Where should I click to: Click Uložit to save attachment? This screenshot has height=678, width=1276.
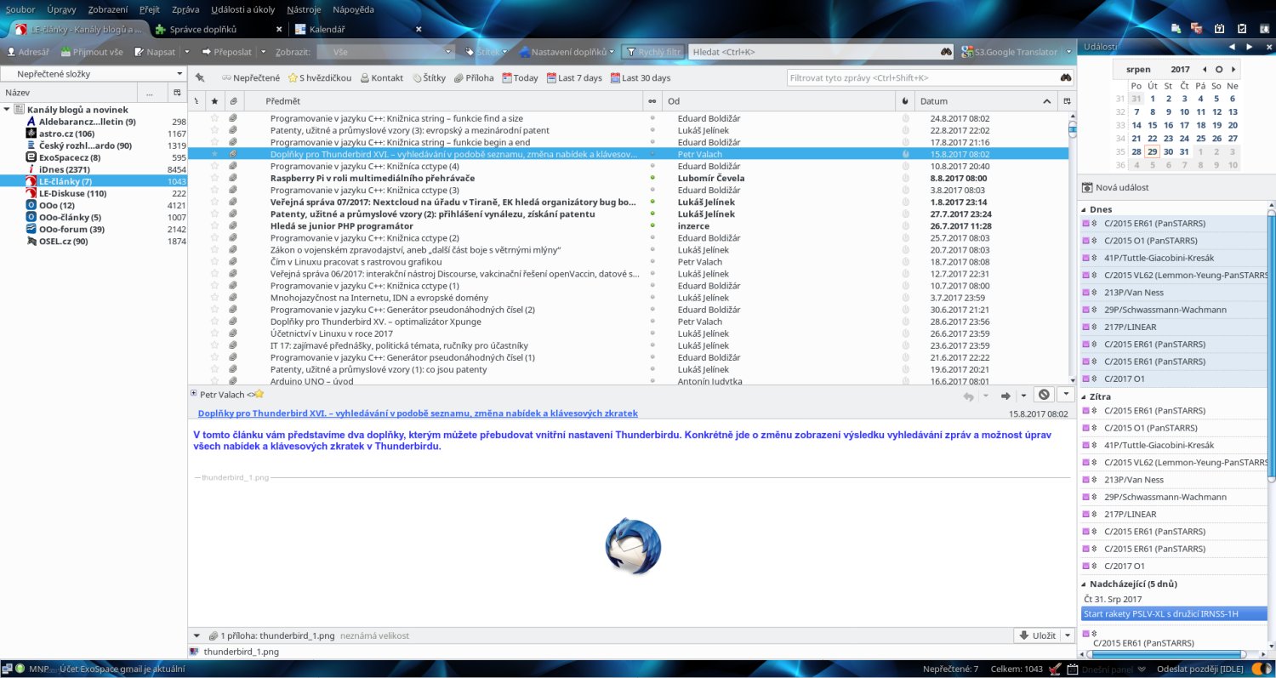click(1037, 635)
